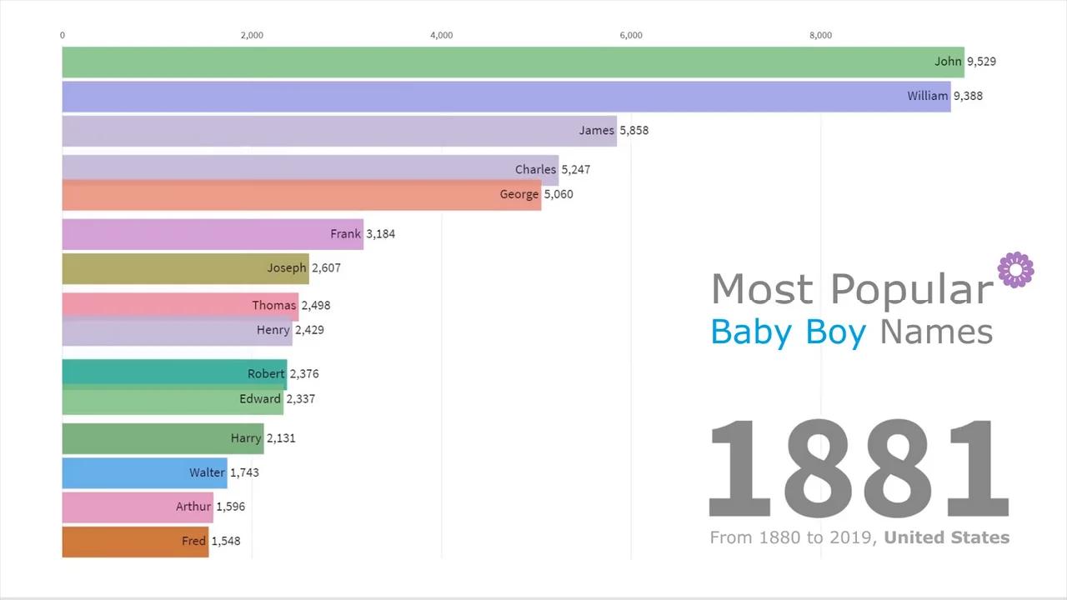Image resolution: width=1067 pixels, height=600 pixels.
Task: Select the orange George bar
Action: [292, 194]
